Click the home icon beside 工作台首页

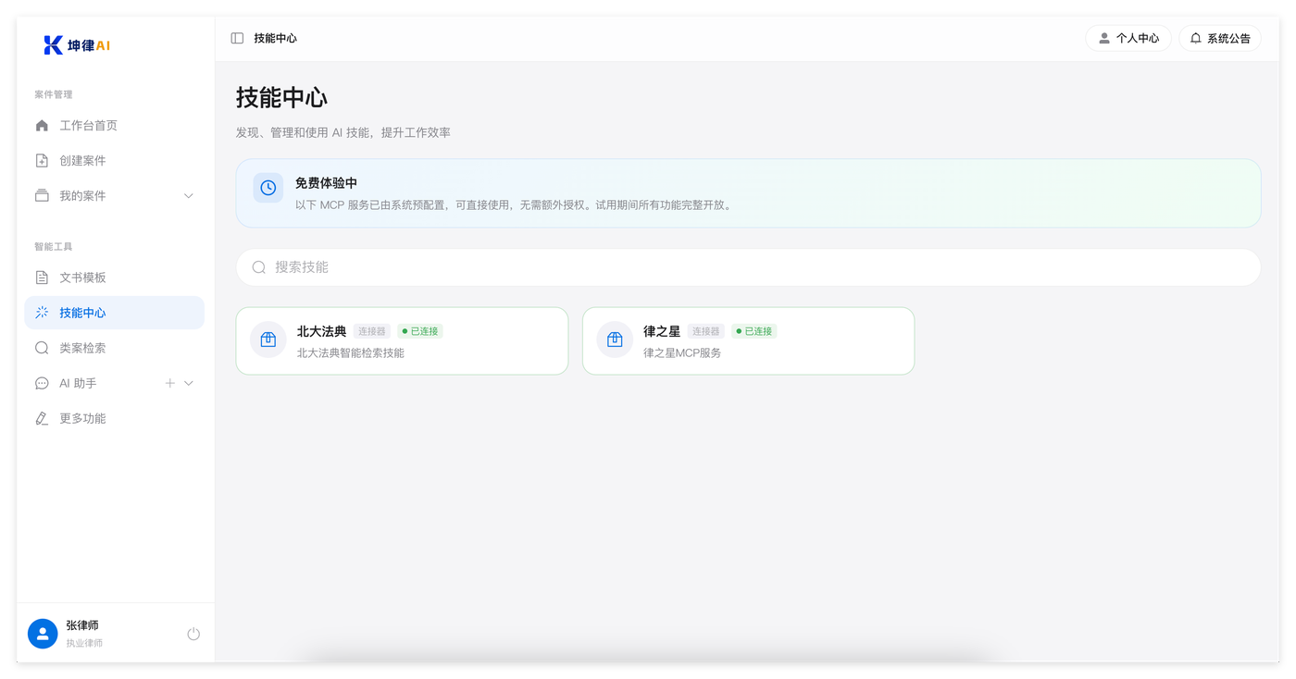click(x=42, y=126)
